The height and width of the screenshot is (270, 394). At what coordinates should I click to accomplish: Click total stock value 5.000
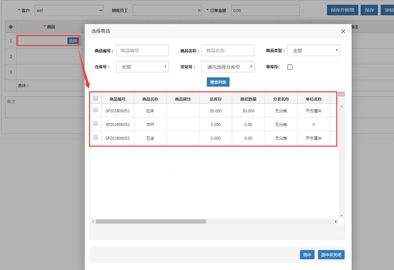click(216, 125)
